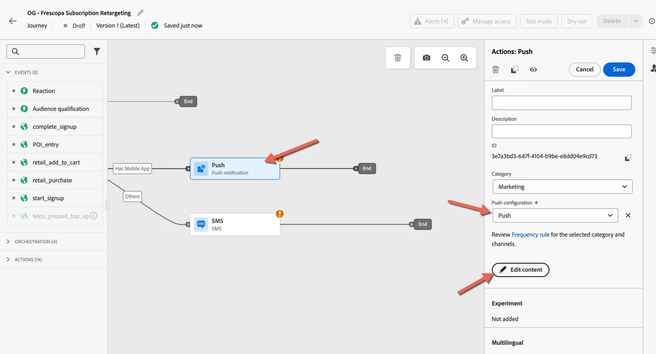656x354 pixels.
Task: Click the Test mode button
Action: [x=538, y=21]
